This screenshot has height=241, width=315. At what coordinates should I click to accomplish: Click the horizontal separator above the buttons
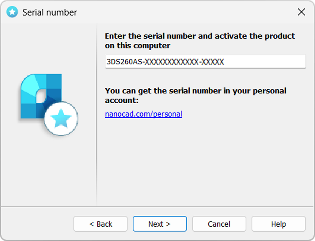point(157,207)
